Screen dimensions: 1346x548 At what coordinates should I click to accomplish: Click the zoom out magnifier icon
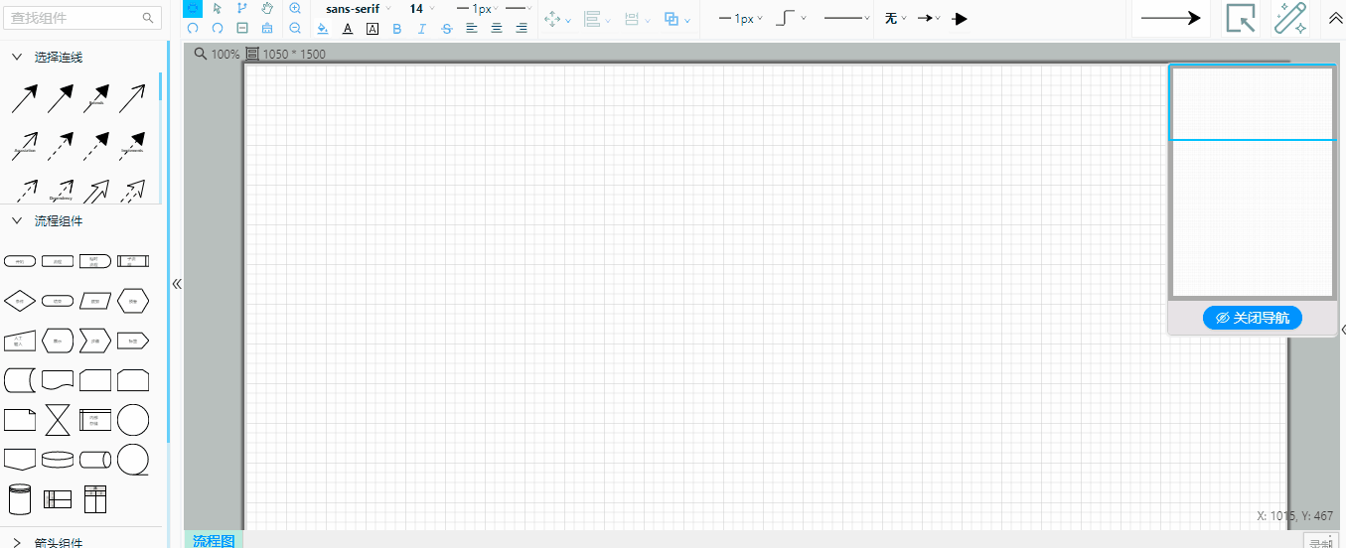tap(295, 29)
